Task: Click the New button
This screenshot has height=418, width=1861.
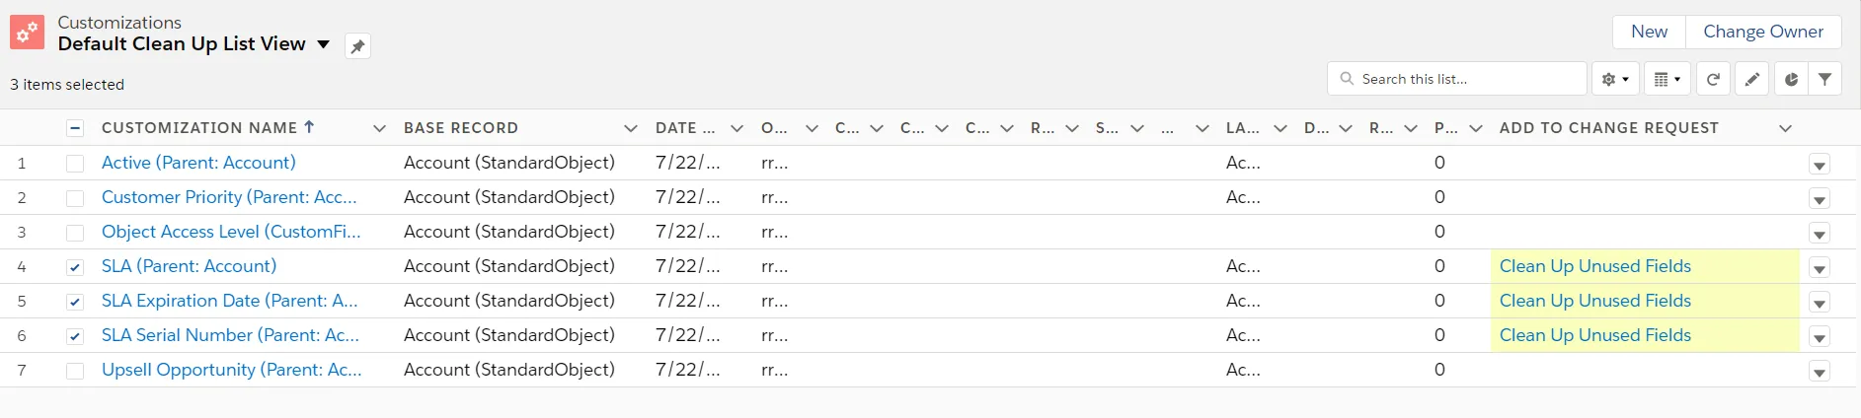Action: (x=1649, y=32)
